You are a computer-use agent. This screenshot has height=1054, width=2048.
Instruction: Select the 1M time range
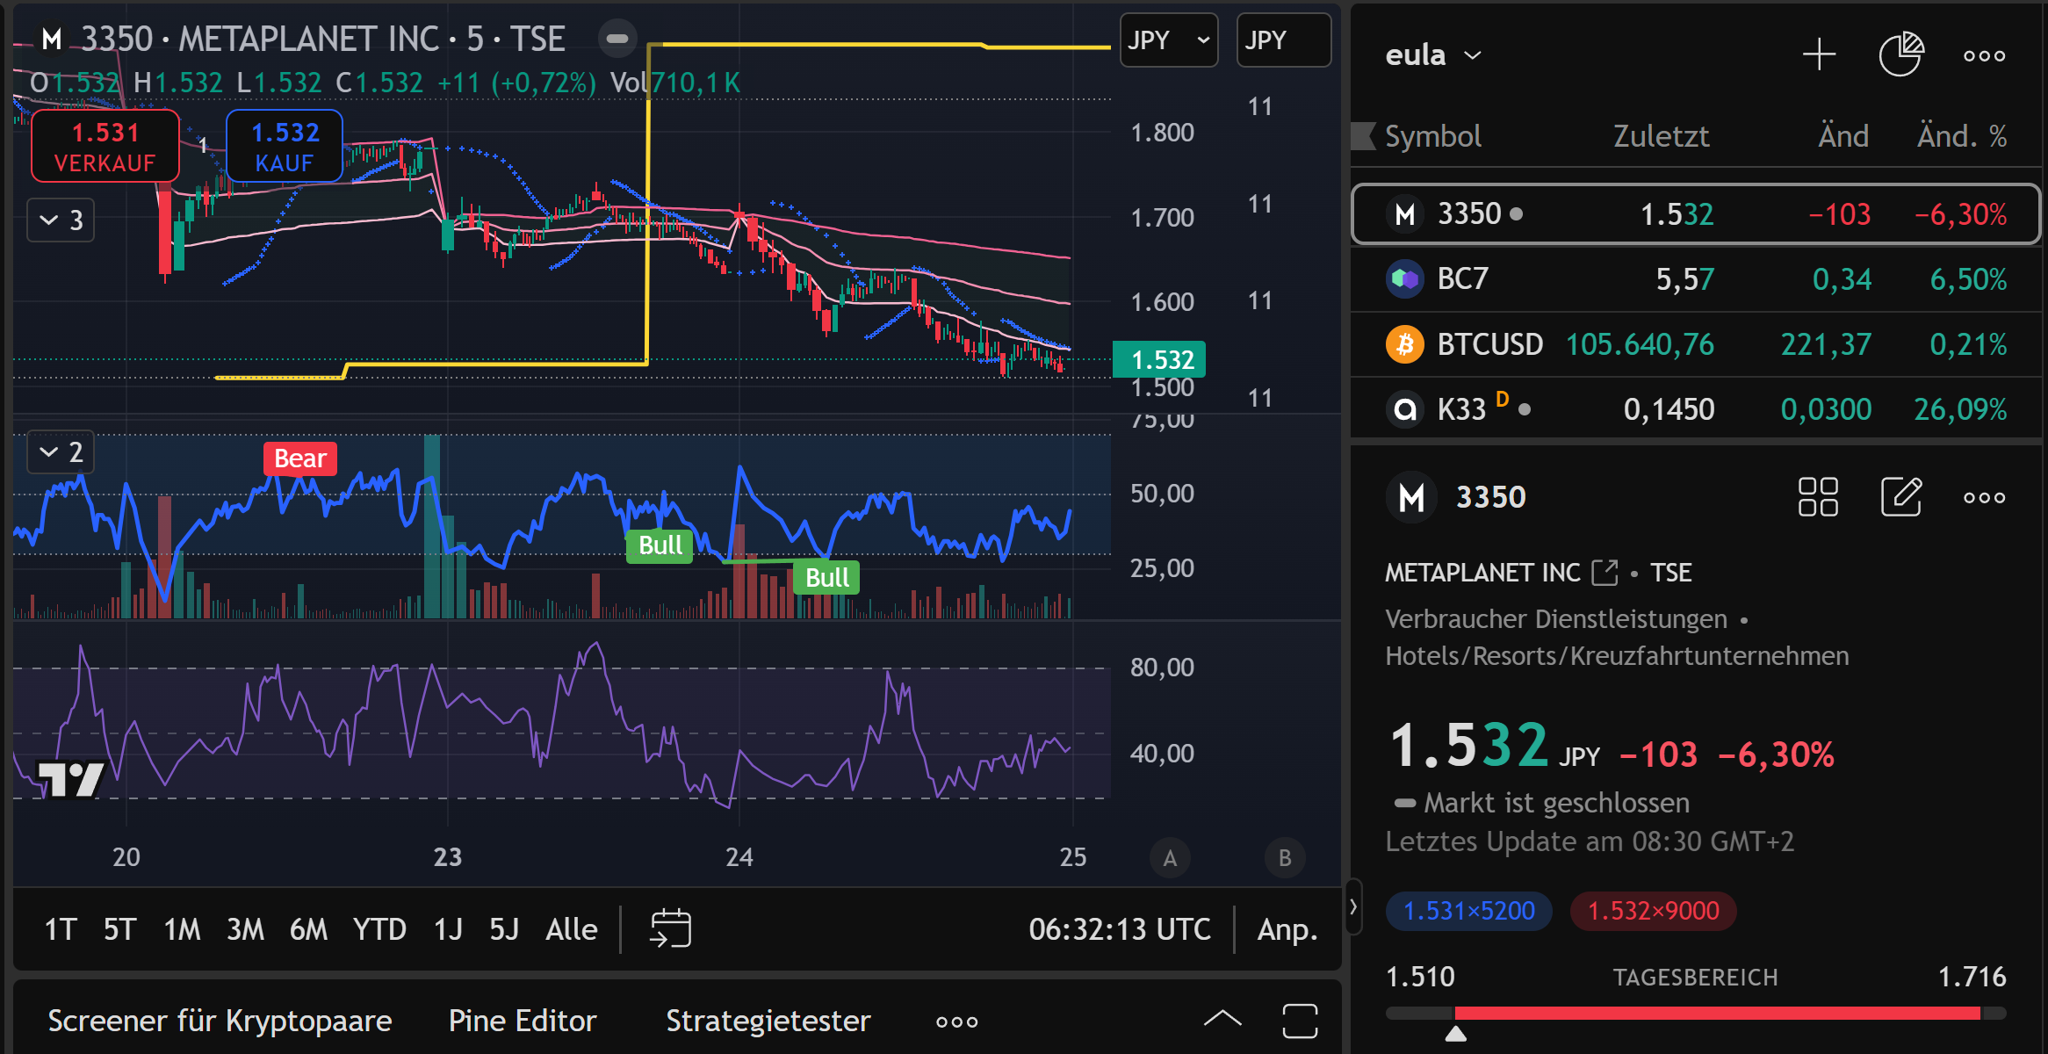click(182, 928)
